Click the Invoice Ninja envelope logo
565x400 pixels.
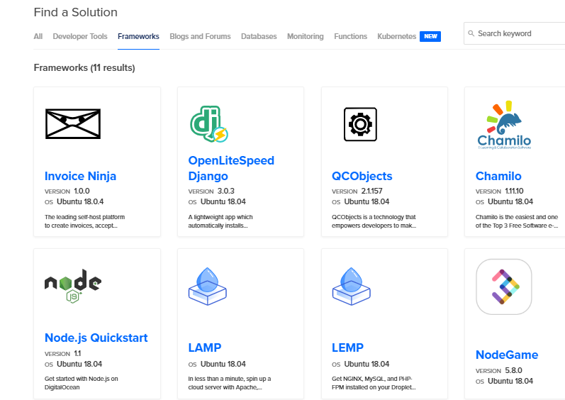(x=73, y=124)
